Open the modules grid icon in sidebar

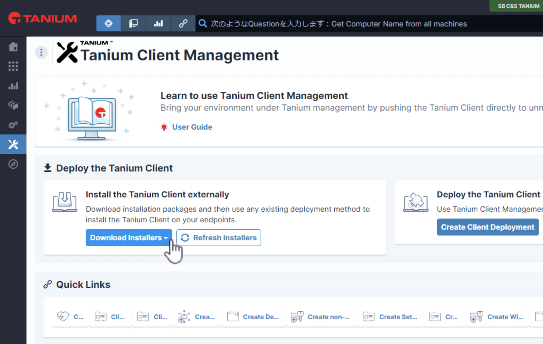pos(13,66)
